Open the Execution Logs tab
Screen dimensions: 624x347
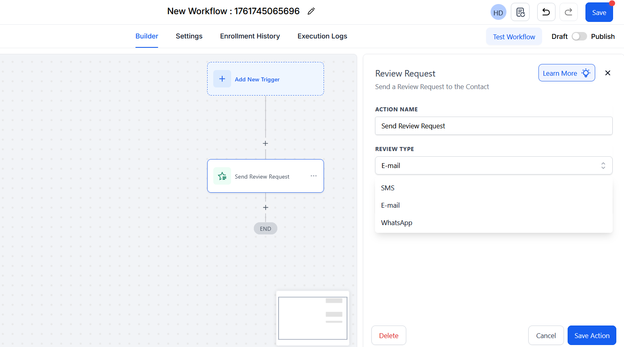[322, 36]
